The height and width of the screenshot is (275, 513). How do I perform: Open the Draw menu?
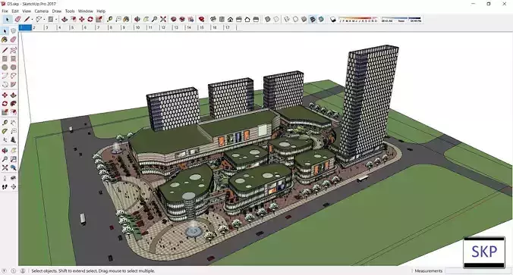[x=57, y=11]
